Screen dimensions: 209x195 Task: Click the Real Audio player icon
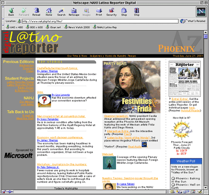point(144,145)
